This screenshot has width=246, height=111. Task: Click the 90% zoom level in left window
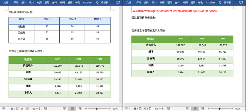tap(115, 109)
